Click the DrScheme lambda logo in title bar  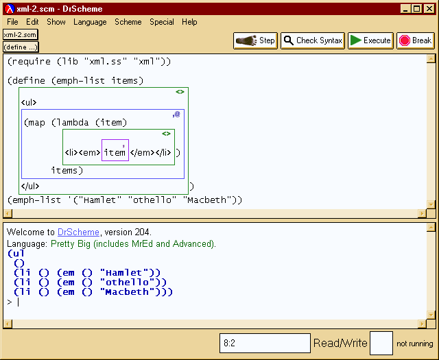[9, 9]
